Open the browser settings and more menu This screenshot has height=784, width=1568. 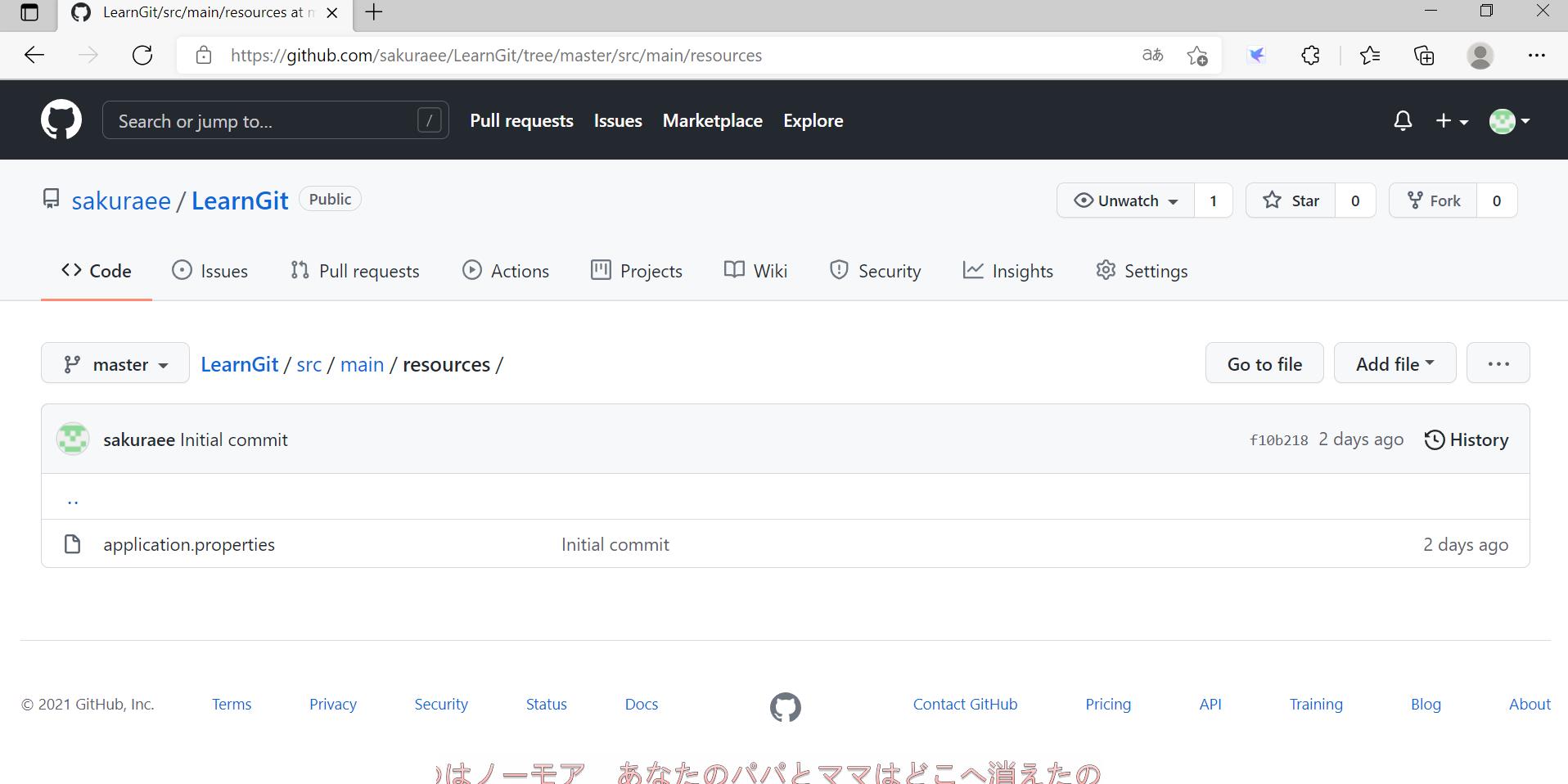(x=1536, y=56)
